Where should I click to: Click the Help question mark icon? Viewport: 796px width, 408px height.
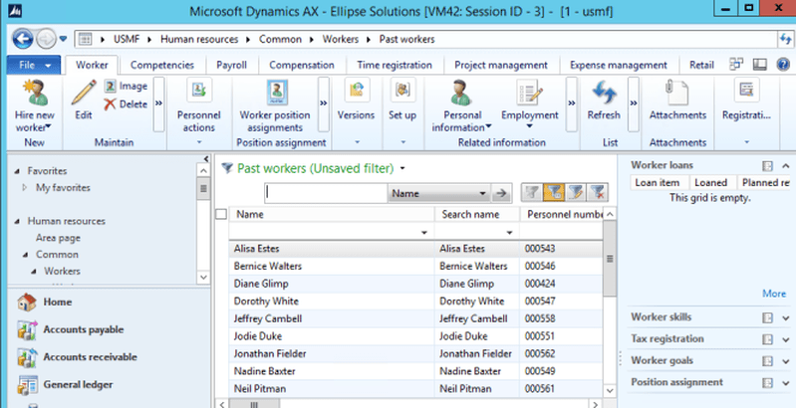(783, 65)
